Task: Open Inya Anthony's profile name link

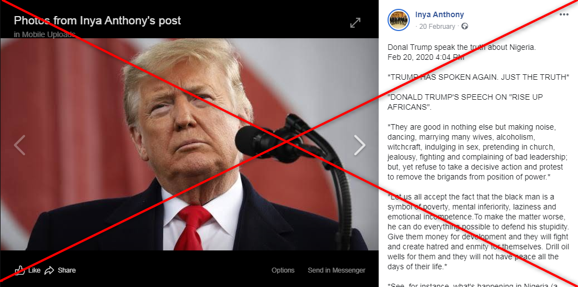Action: pyautogui.click(x=439, y=15)
